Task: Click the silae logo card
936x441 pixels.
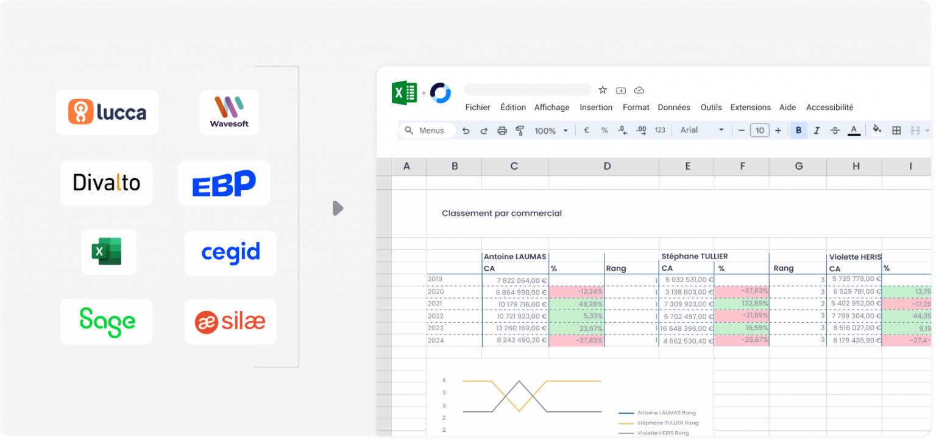Action: tap(230, 322)
